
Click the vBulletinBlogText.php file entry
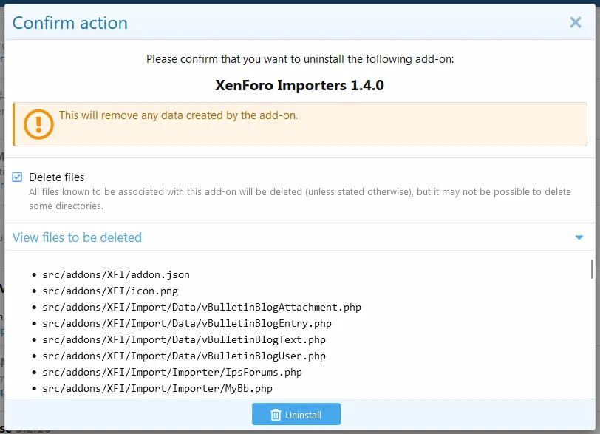(x=183, y=339)
